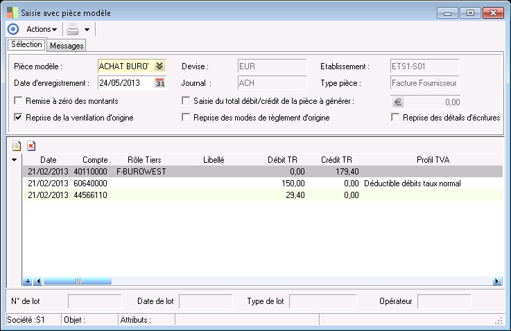This screenshot has height=331, width=511.
Task: Switch to the Messages tab
Action: [67, 46]
